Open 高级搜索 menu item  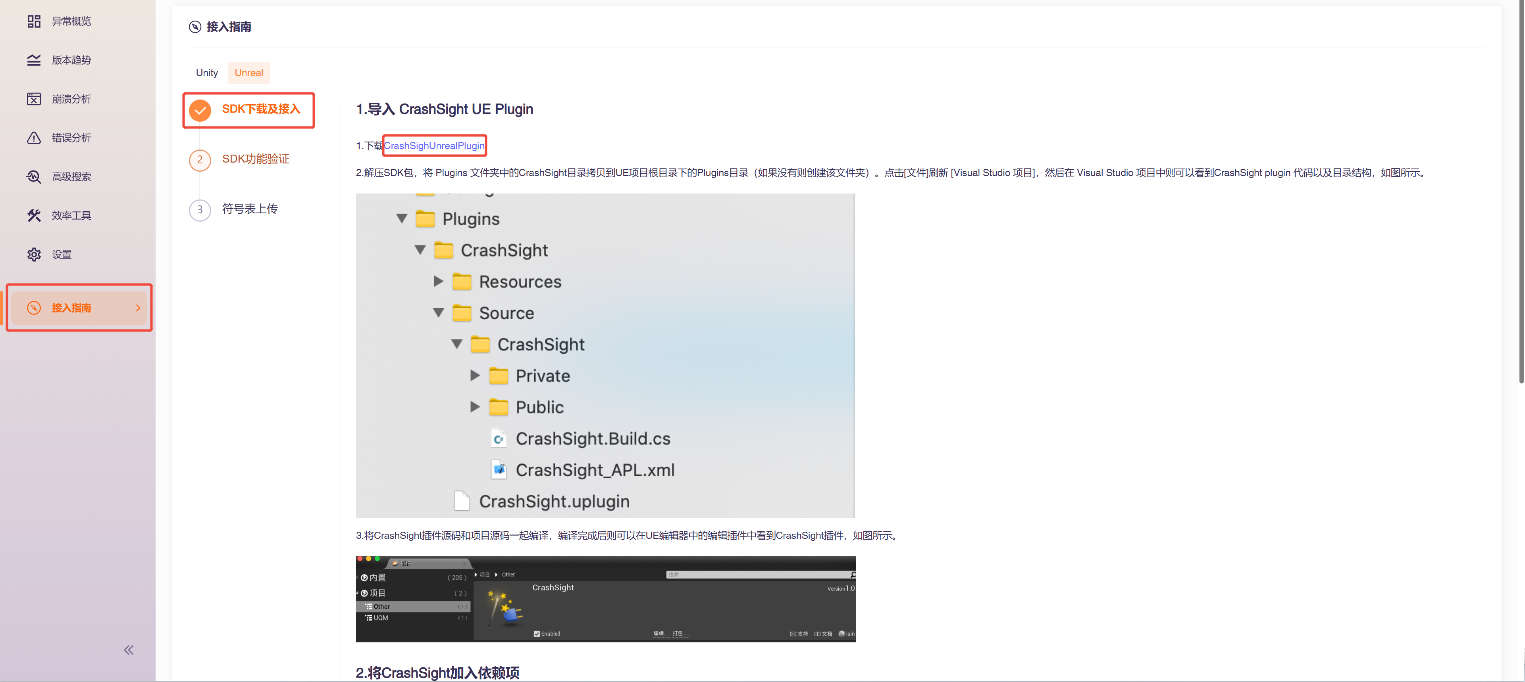[71, 176]
